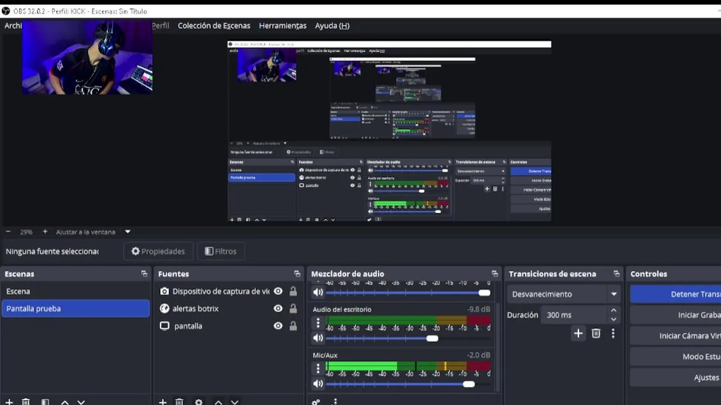Add a scene transition with plus button

[x=578, y=334]
